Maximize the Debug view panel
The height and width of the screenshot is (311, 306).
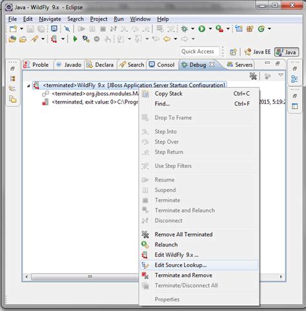tap(278, 63)
